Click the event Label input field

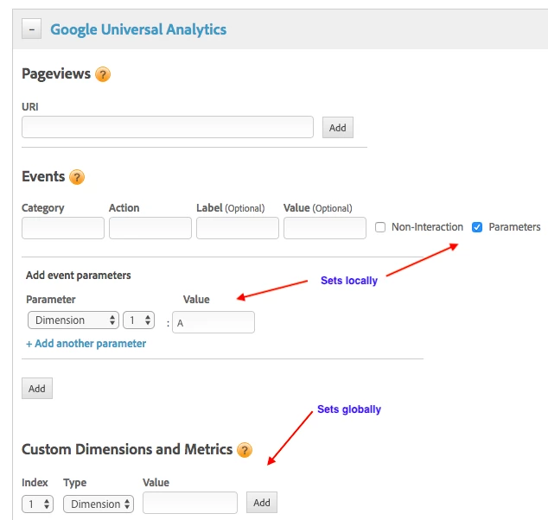point(238,228)
